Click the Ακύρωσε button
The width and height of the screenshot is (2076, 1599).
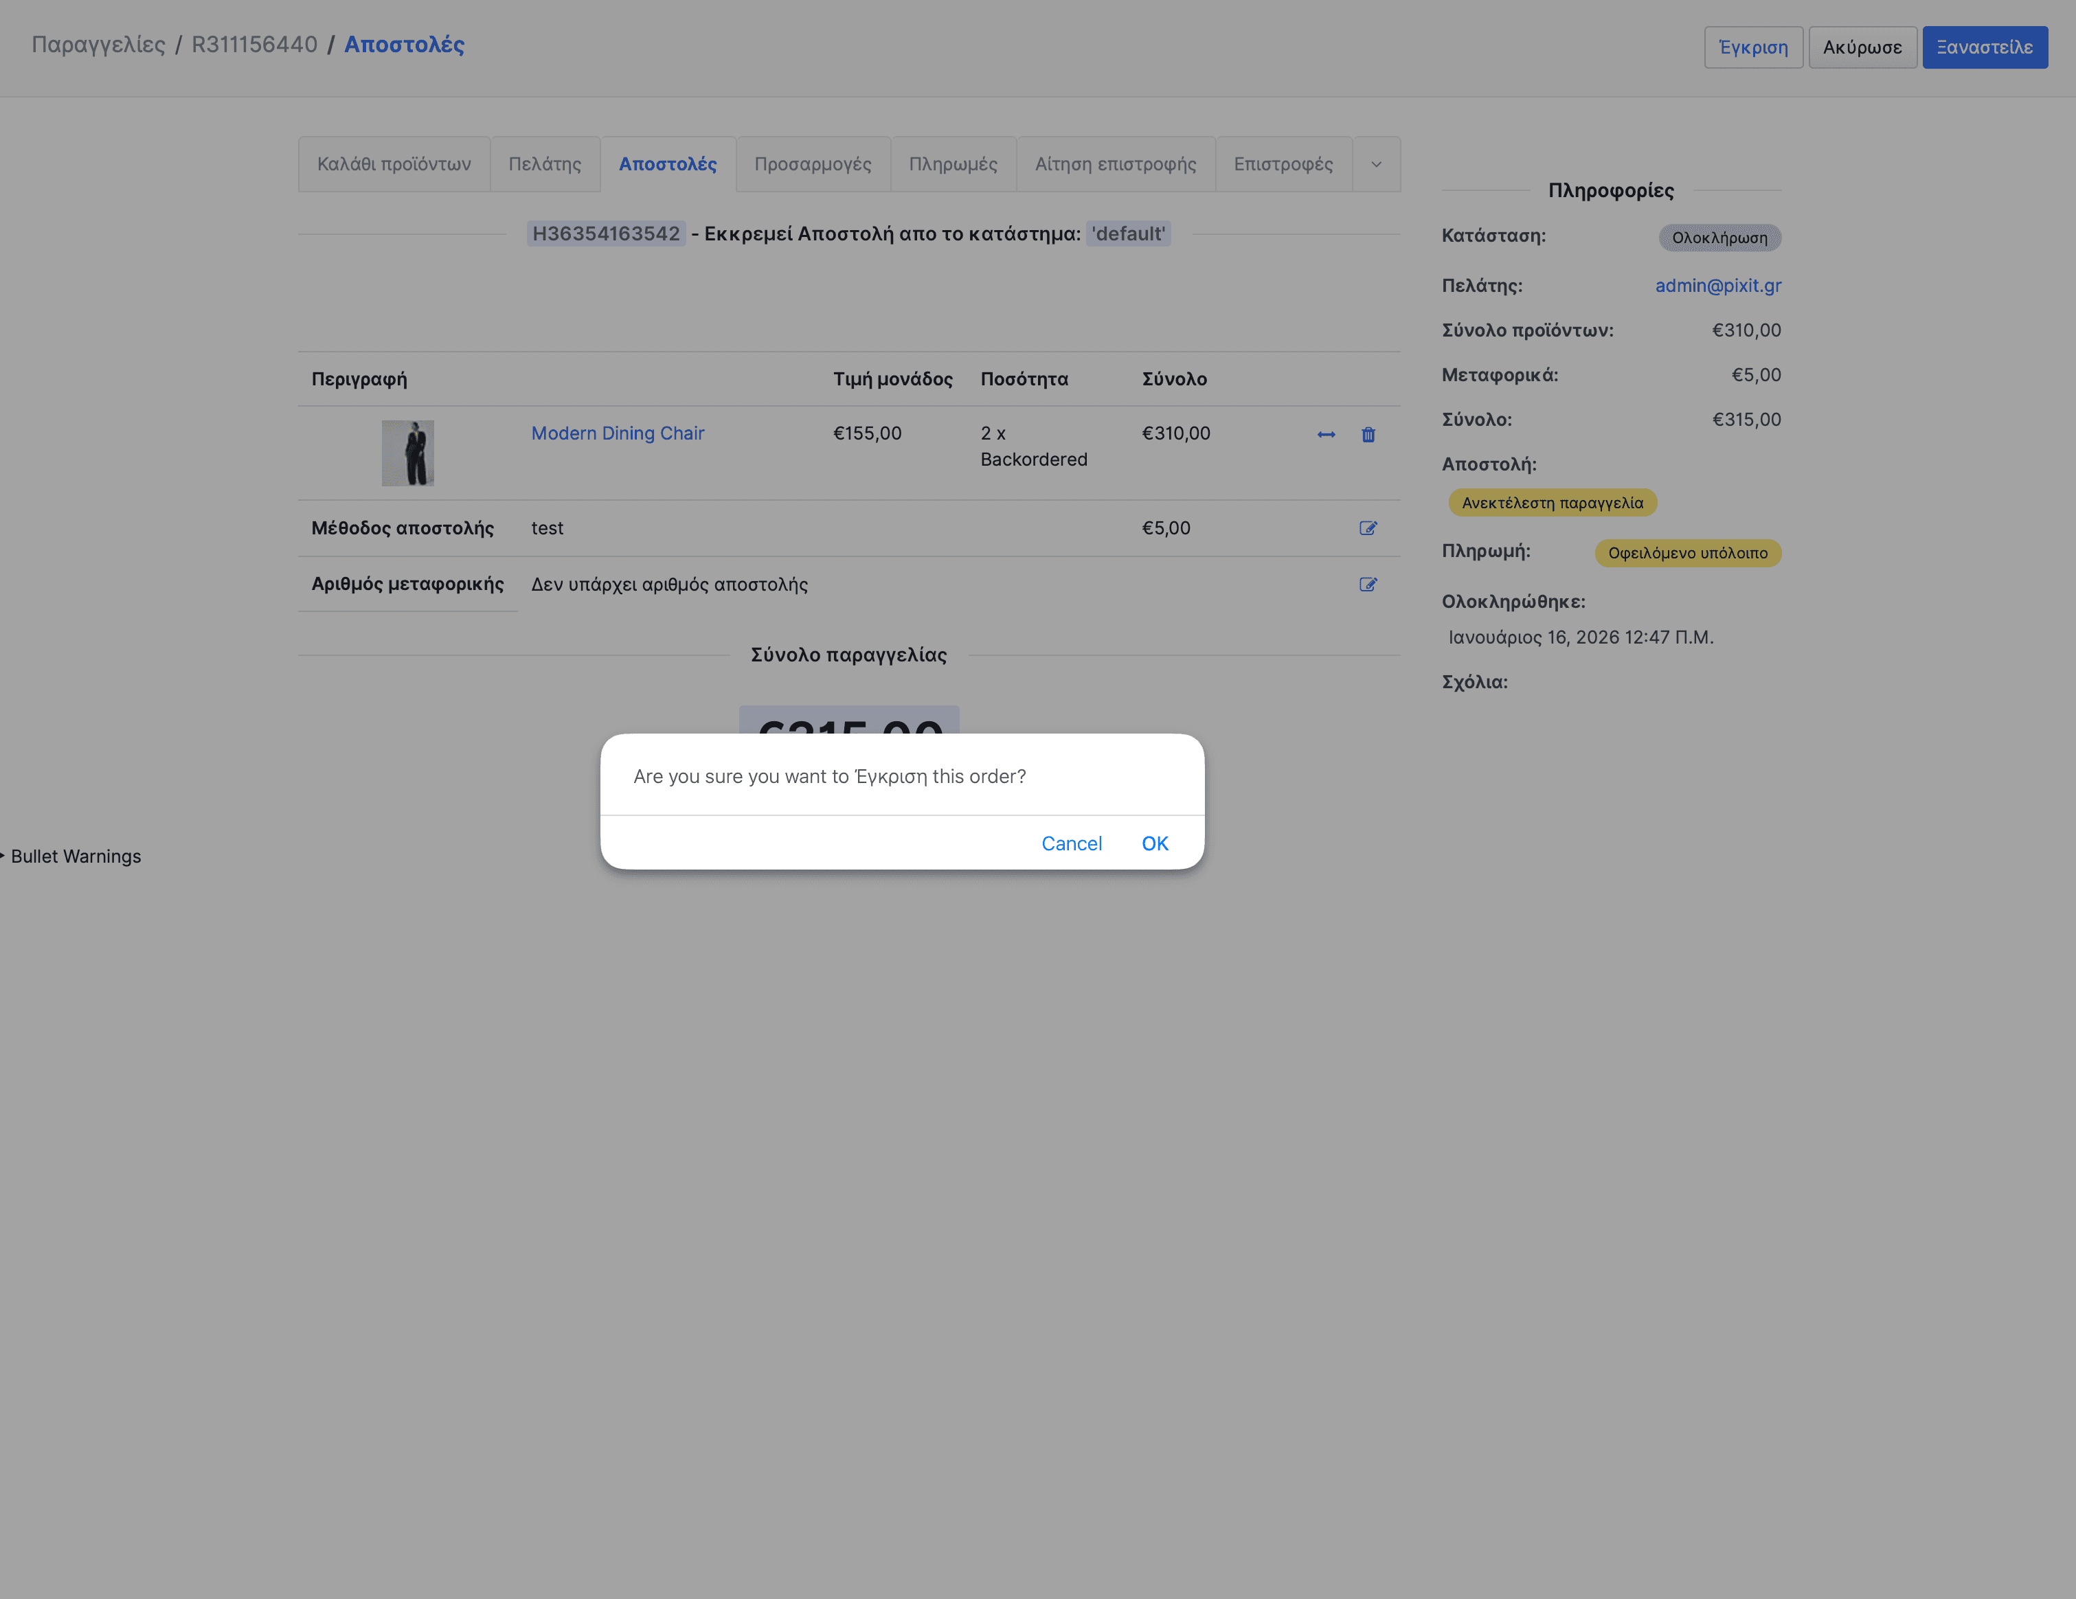coord(1862,47)
